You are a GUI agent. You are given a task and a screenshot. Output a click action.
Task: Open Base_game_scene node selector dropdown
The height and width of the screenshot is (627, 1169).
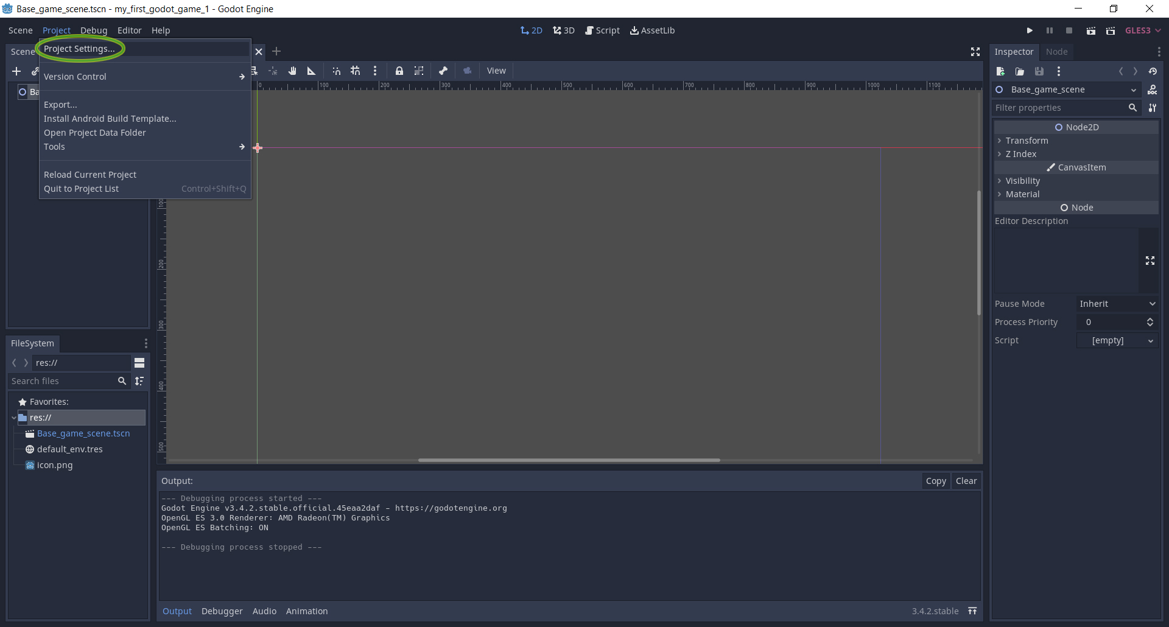click(x=1066, y=89)
